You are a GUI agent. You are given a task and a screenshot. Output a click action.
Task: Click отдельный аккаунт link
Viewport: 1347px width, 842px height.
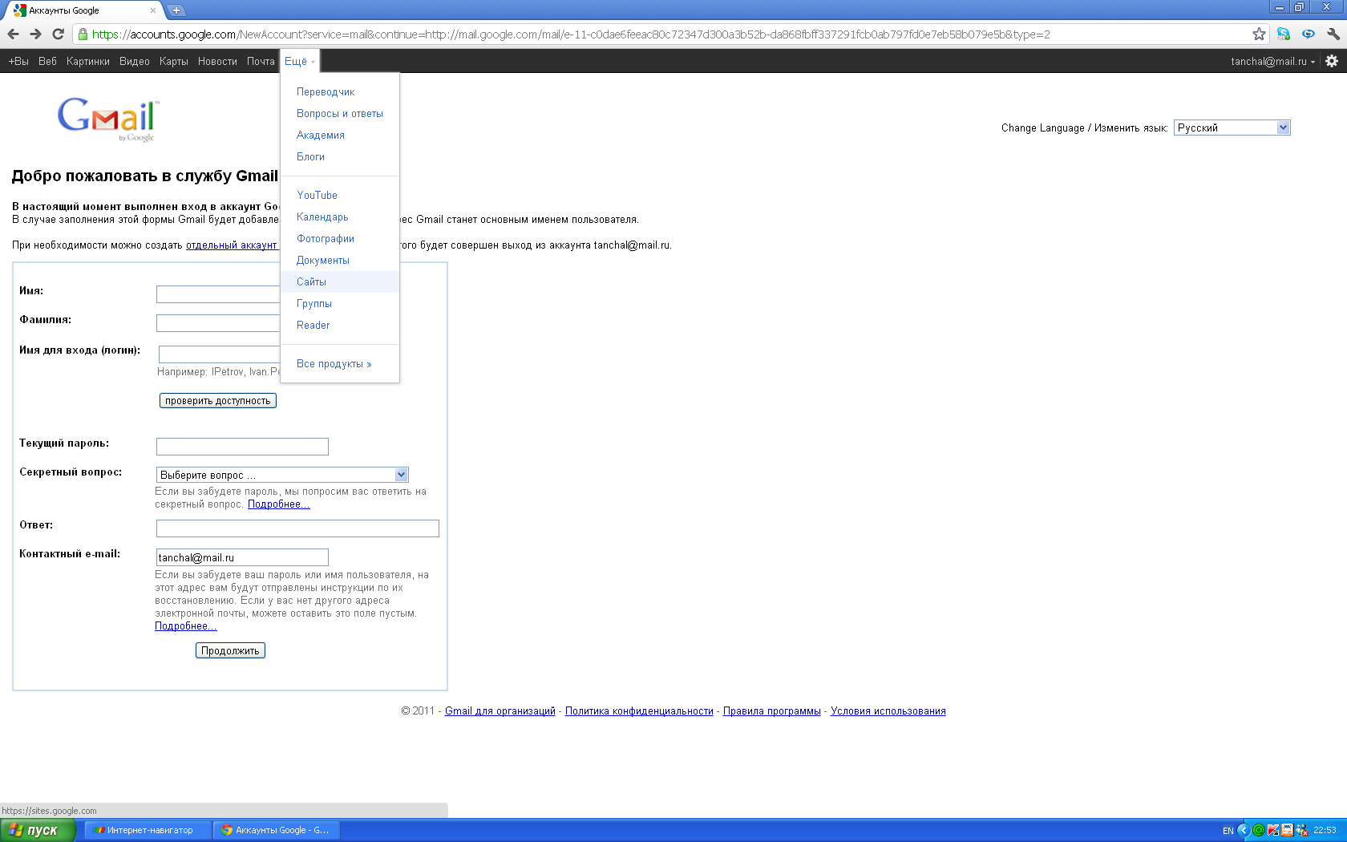[232, 245]
